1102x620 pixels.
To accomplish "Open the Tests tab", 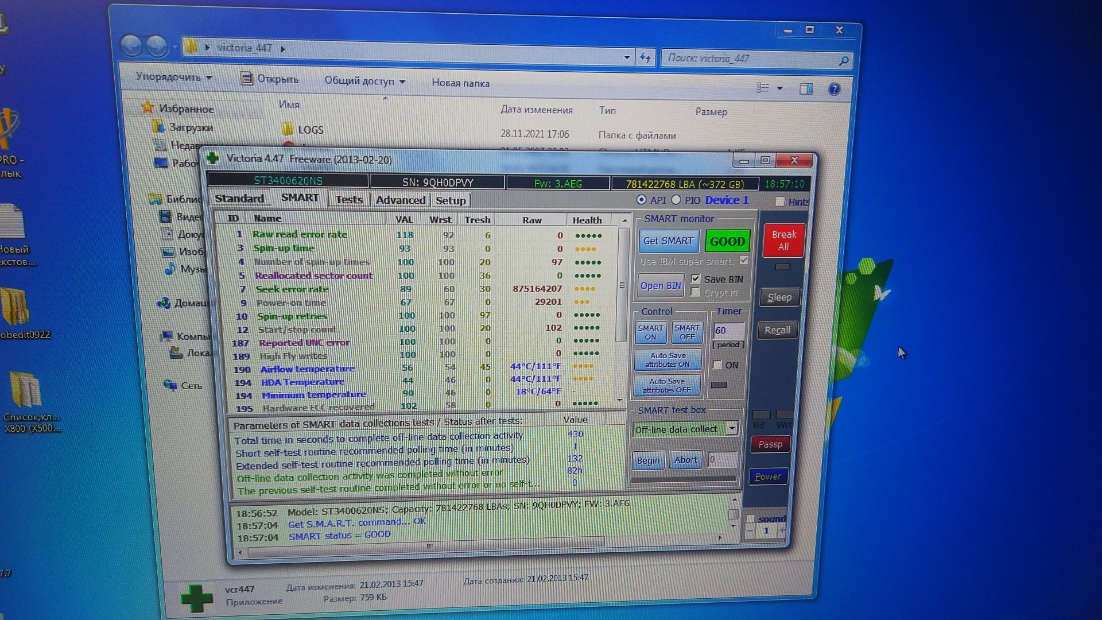I will [x=349, y=199].
